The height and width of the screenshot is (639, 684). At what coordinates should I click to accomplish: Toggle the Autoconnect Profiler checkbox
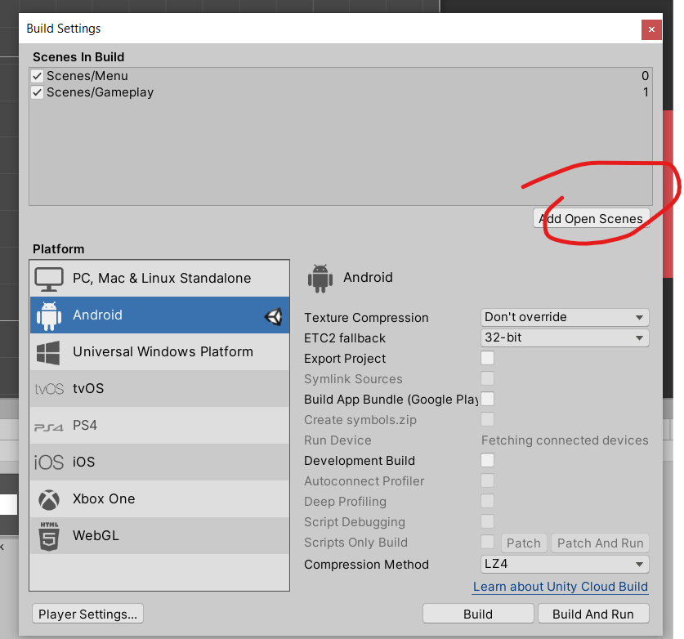(487, 480)
